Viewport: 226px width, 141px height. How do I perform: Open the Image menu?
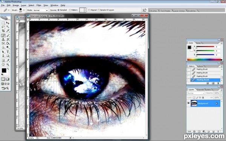coord(16,5)
